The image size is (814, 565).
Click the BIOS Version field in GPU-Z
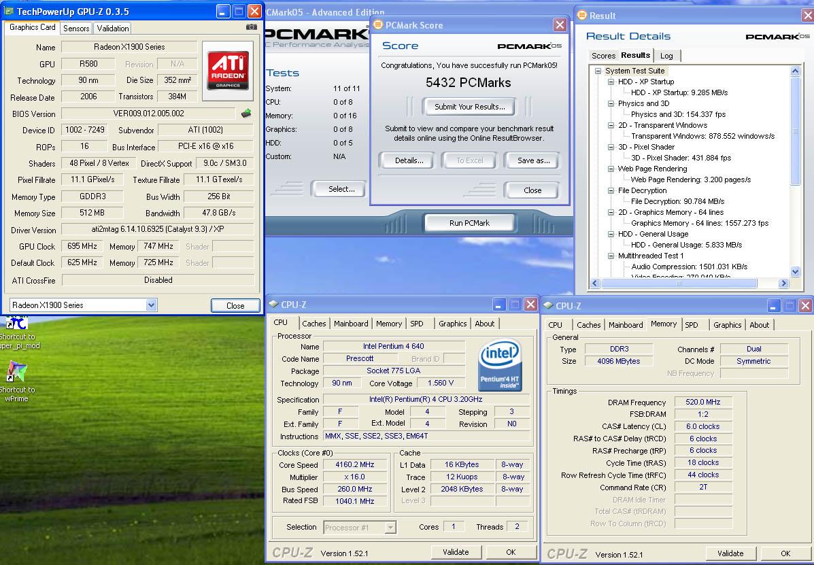click(148, 113)
